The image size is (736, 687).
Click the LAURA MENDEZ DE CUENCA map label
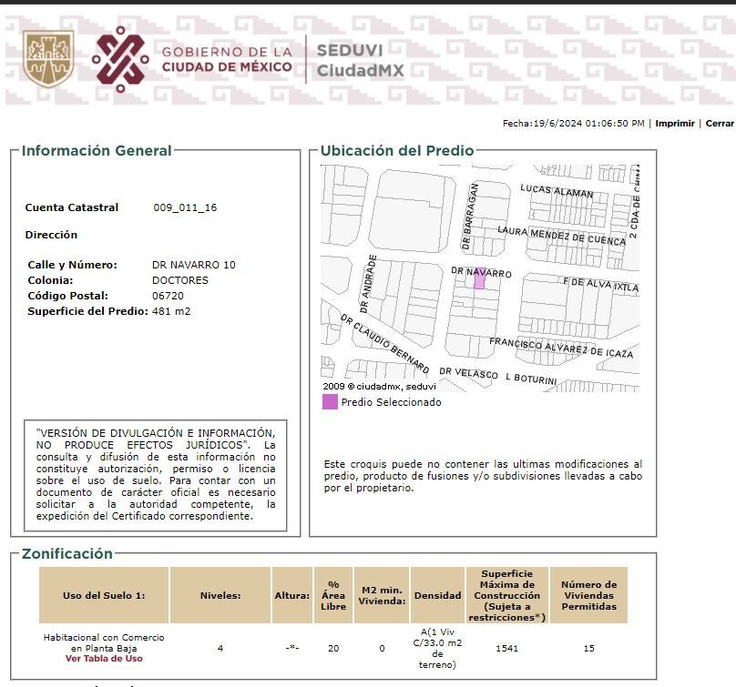click(561, 236)
